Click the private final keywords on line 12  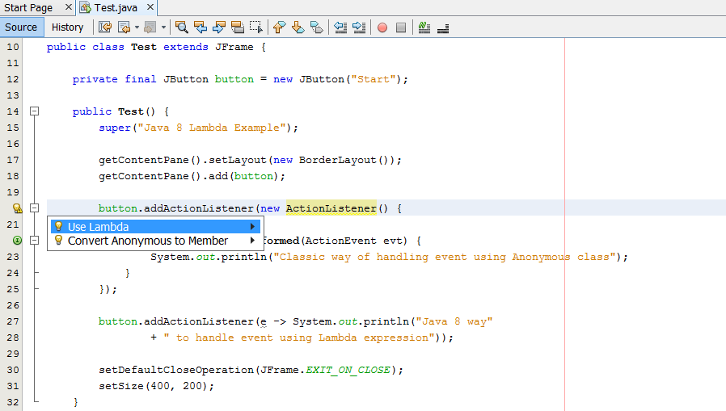pos(114,79)
